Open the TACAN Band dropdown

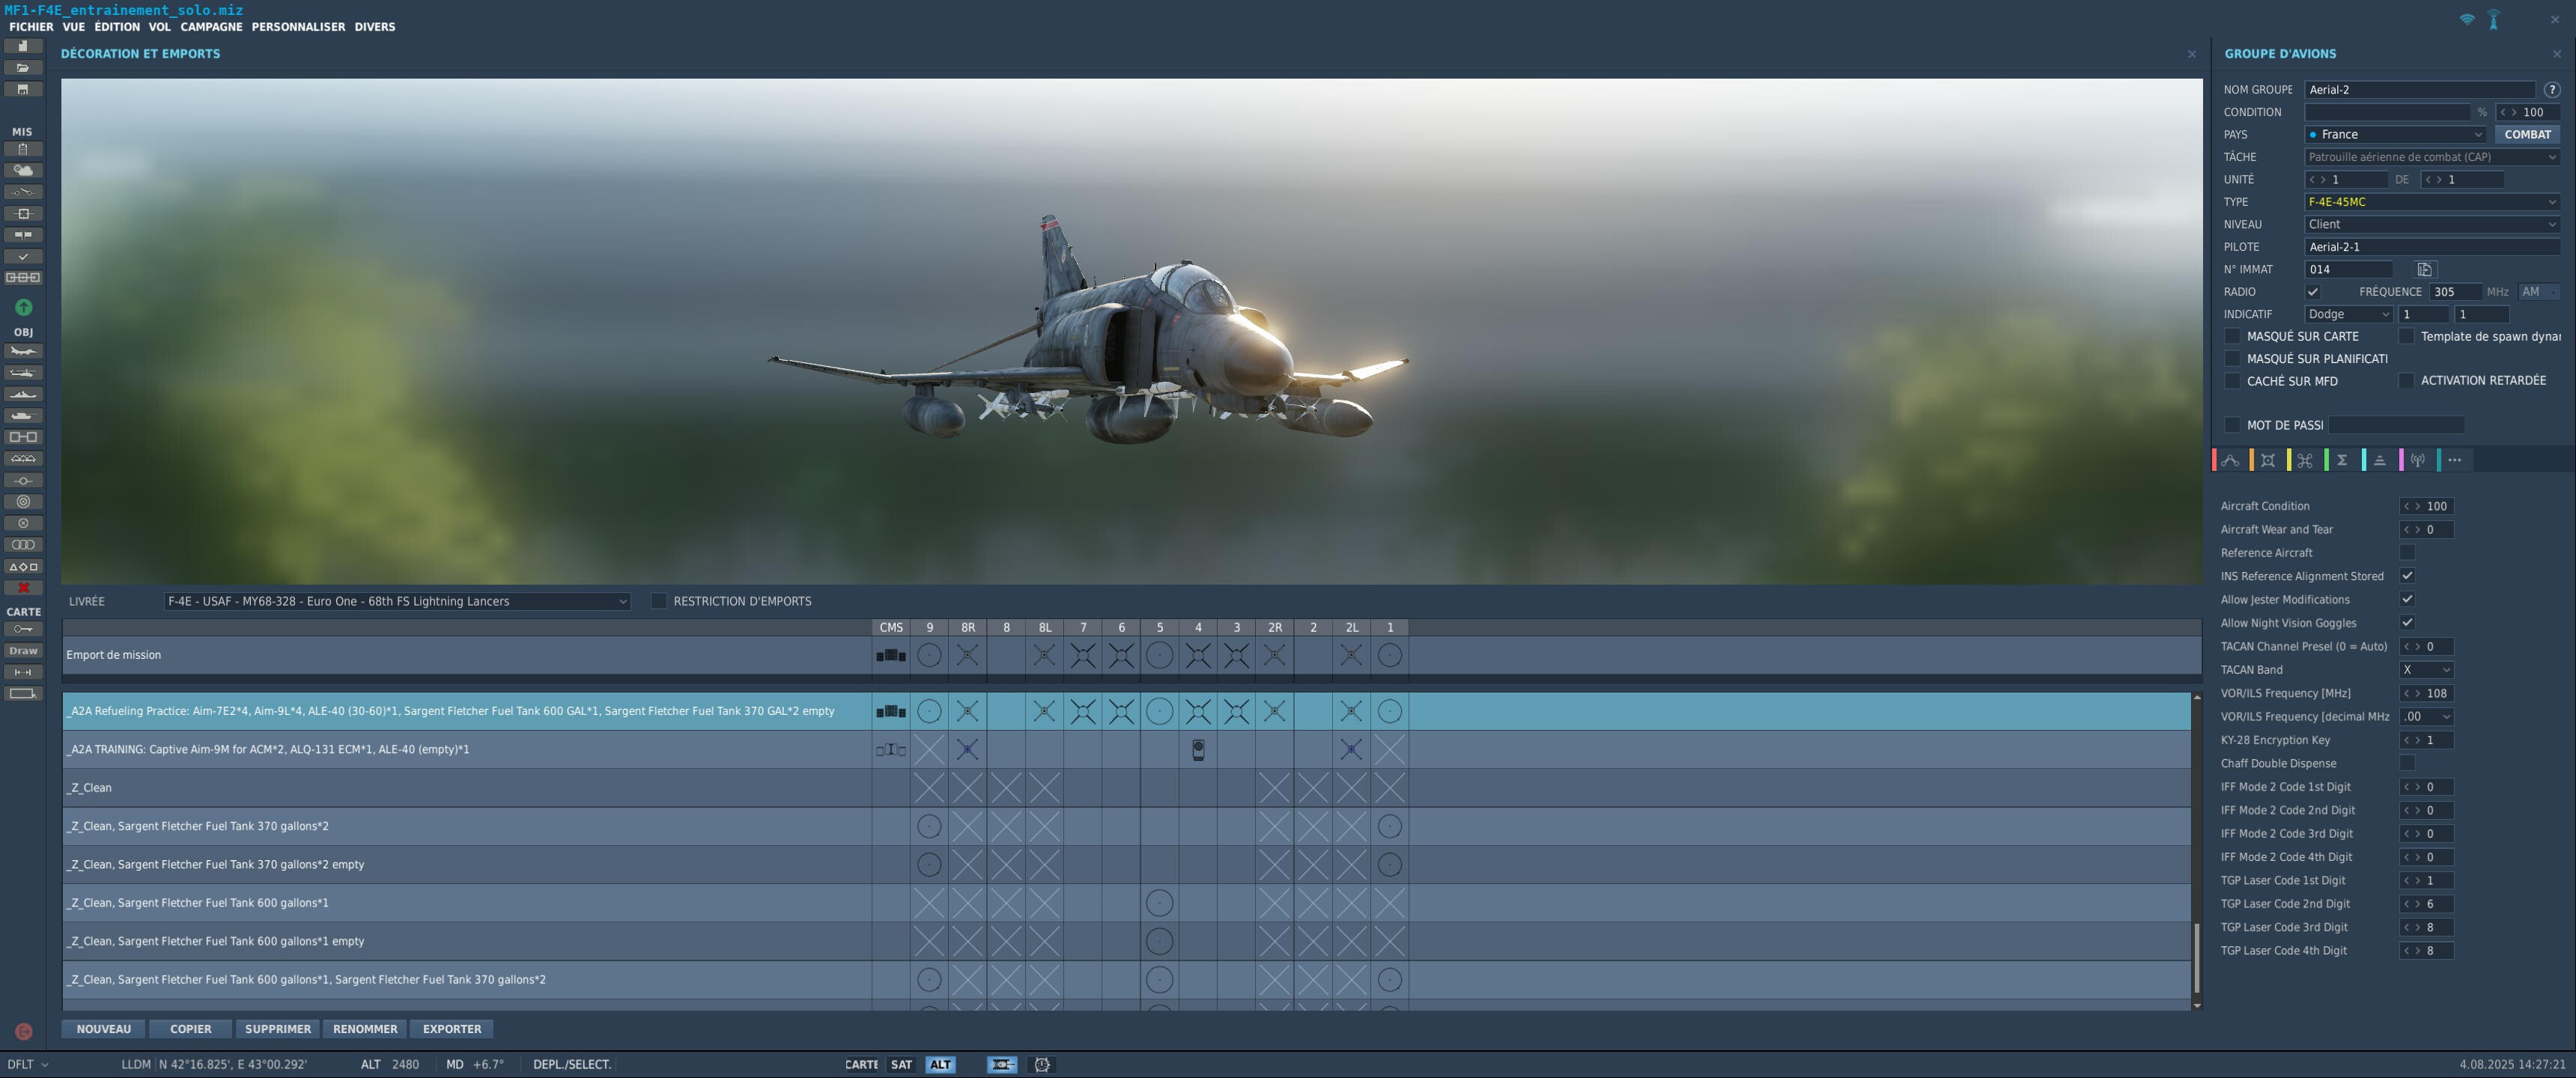coord(2426,670)
